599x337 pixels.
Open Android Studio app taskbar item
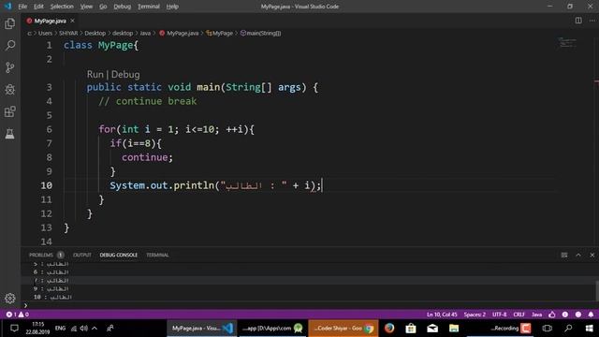point(272,329)
